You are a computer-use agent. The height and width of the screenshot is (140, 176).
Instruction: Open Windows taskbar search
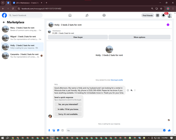[7, 138]
